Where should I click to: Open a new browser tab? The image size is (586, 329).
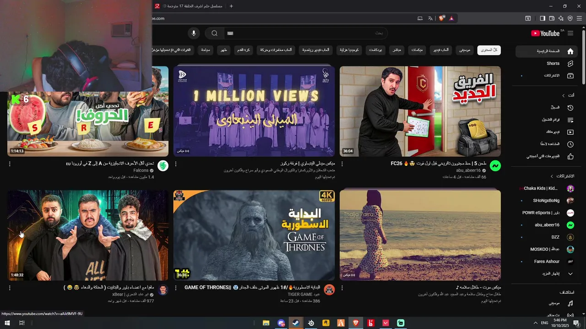click(231, 6)
